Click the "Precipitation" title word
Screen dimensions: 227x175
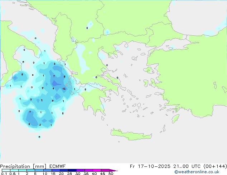pyautogui.click(x=15, y=166)
